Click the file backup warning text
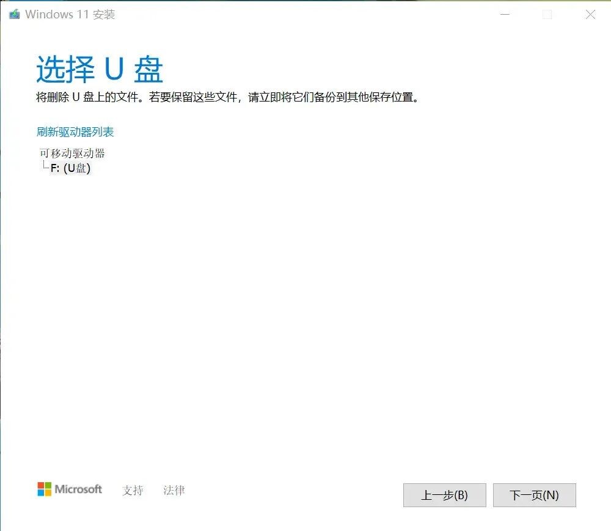The width and height of the screenshot is (611, 531). (227, 97)
